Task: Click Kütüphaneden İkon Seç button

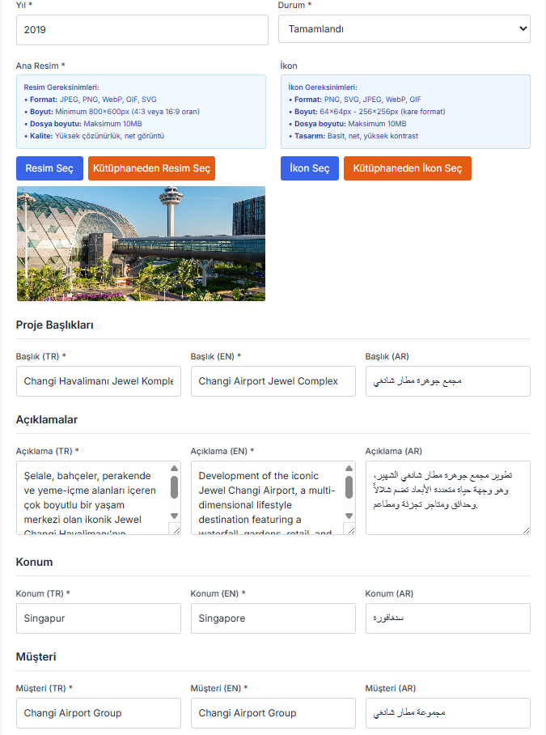Action: pyautogui.click(x=408, y=168)
